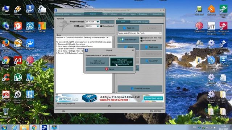
Task: Open the Mozilla Firefox desktop icon
Action: coord(6,45)
